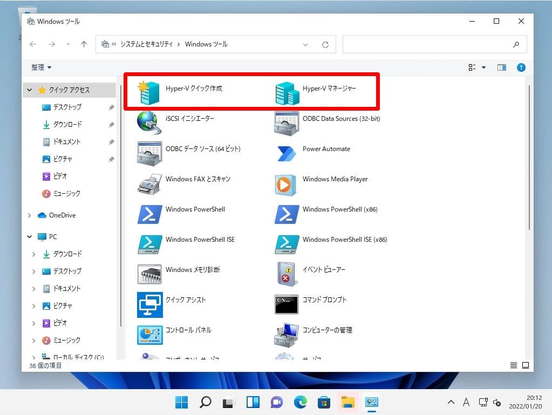Open ODBC データ ソース (64 ビット) icon
552x415 pixels.
click(x=149, y=153)
